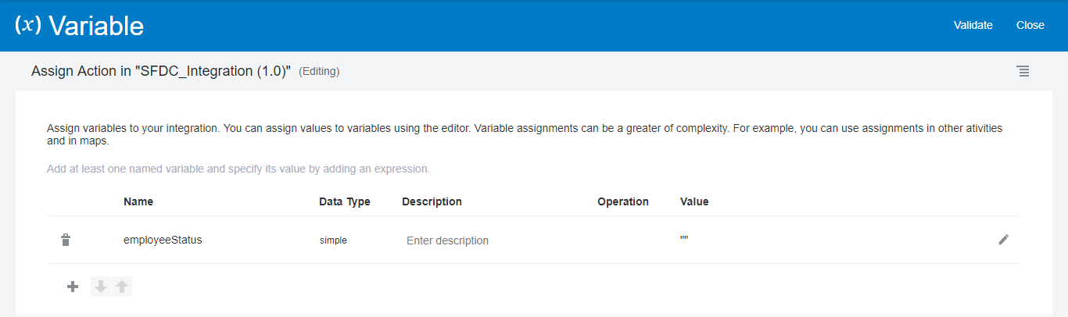Click the Name column header
The width and height of the screenshot is (1068, 317).
coord(138,201)
